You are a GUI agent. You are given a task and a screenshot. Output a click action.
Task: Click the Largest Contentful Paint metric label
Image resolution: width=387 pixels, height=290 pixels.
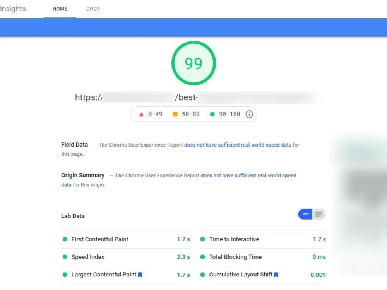104,275
